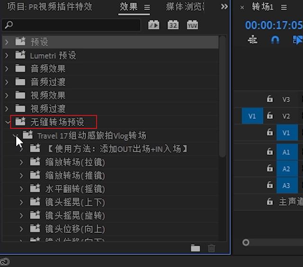Select the 音频效果 folder icon
The height and width of the screenshot is (267, 303).
pyautogui.click(x=20, y=68)
